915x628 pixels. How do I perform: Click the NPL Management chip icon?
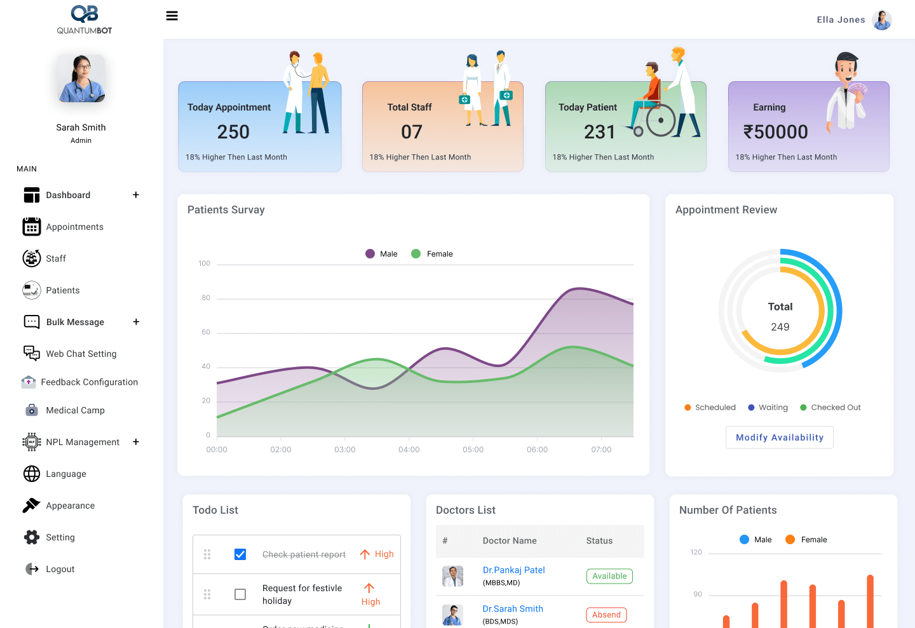32,442
